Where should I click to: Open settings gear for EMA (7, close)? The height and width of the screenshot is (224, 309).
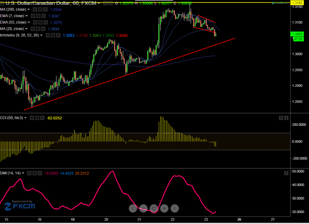coord(38,16)
